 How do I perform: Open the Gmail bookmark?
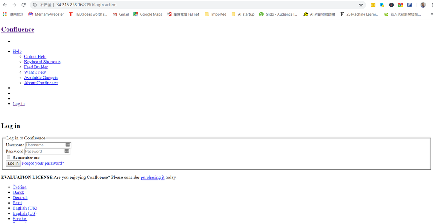[x=121, y=14]
